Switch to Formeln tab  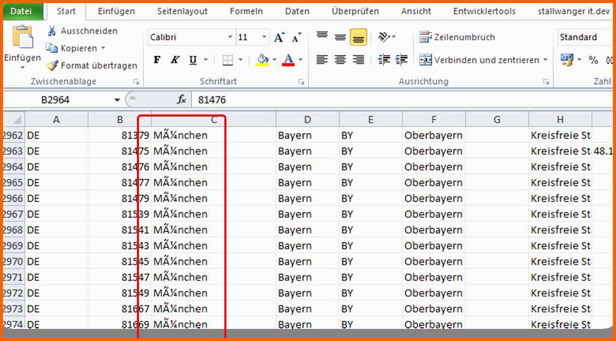point(246,11)
